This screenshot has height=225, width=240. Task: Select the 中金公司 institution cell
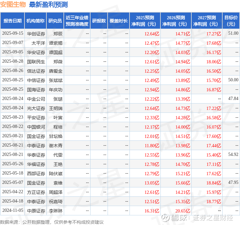tap(36, 99)
